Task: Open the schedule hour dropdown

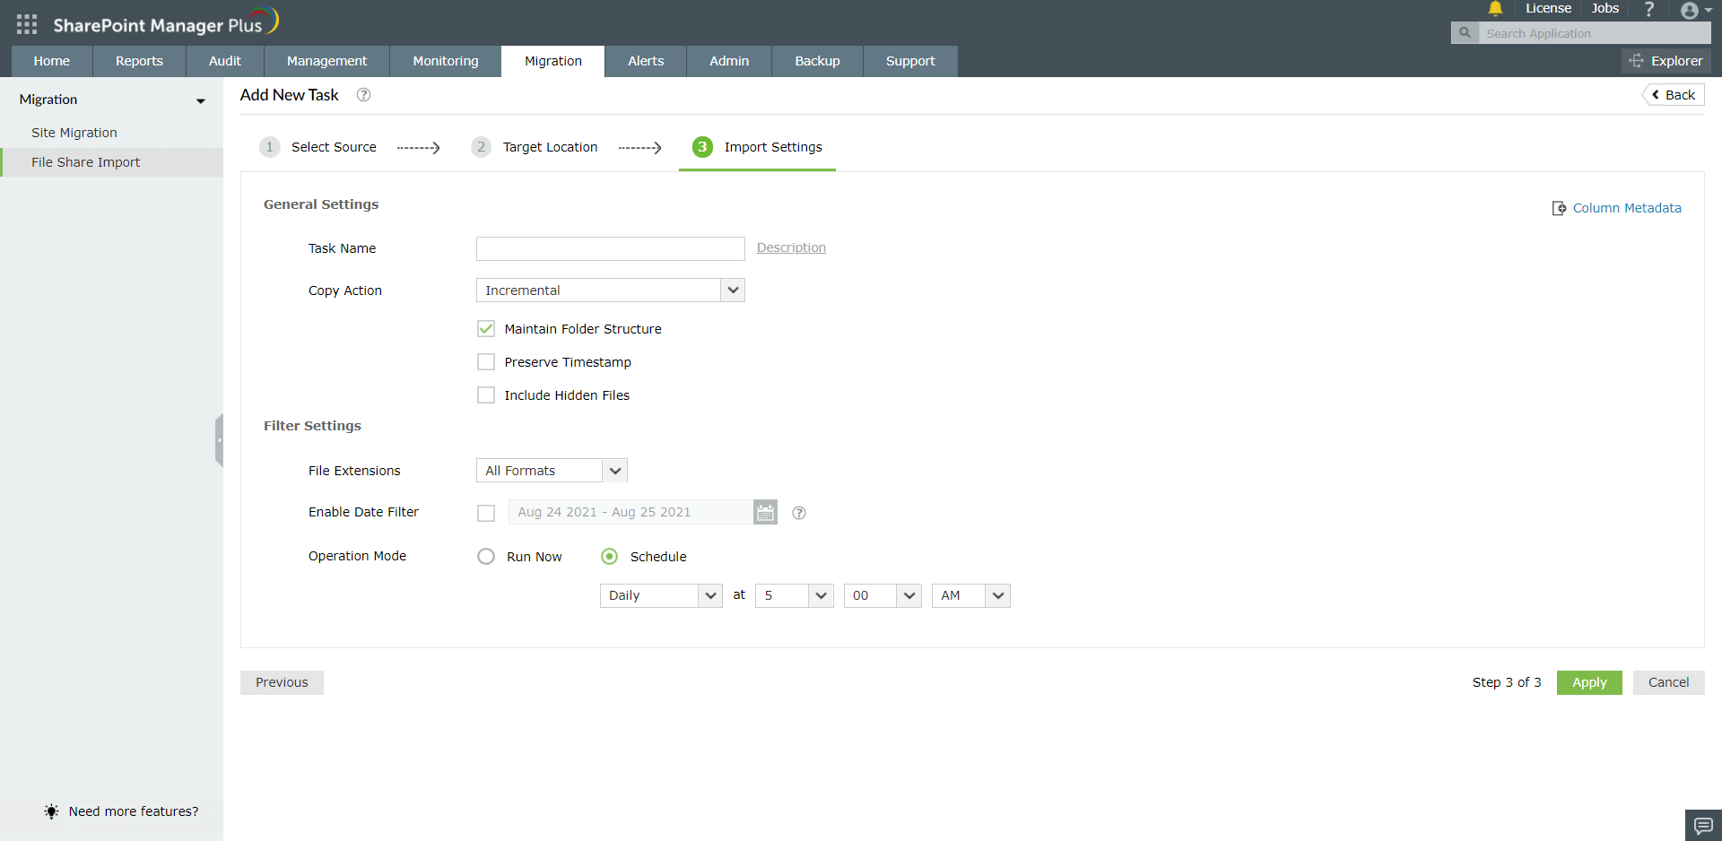Action: point(795,595)
